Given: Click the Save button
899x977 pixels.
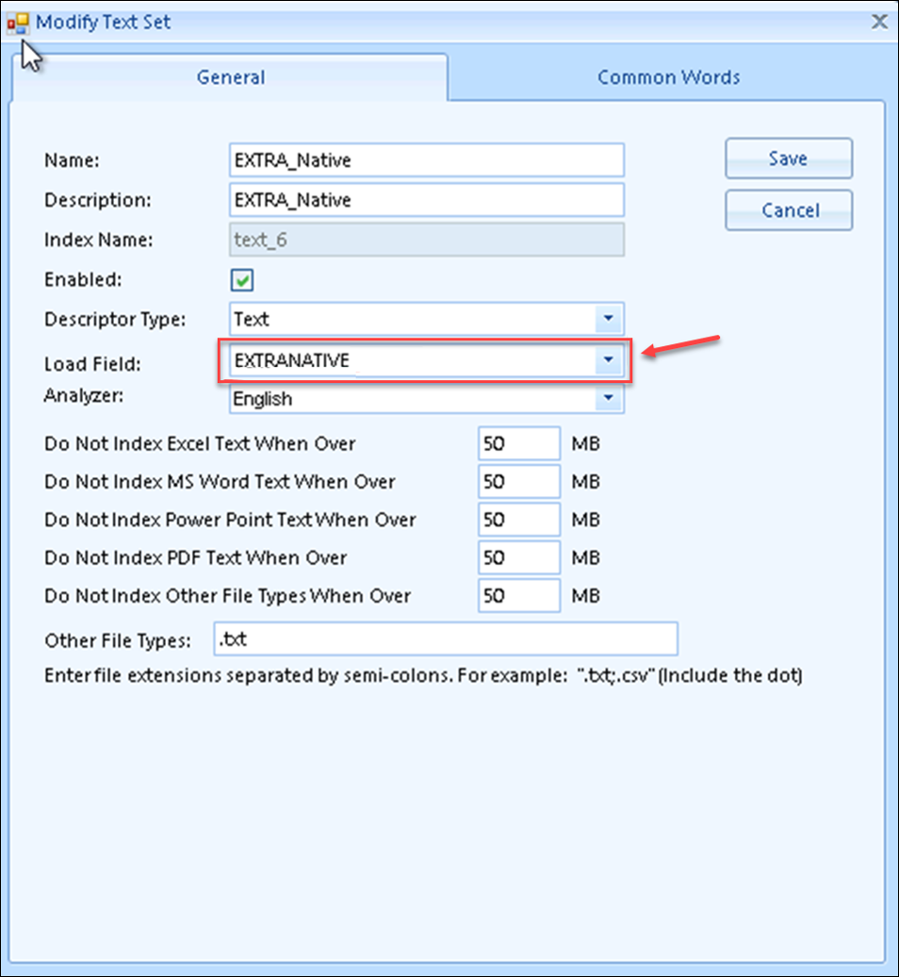Looking at the screenshot, I should pyautogui.click(x=788, y=158).
